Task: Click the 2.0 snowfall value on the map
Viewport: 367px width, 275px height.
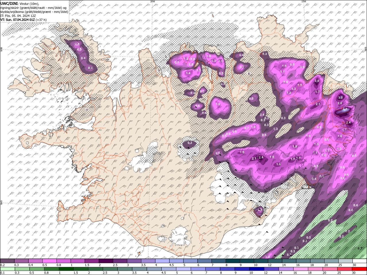Action: pos(340,103)
